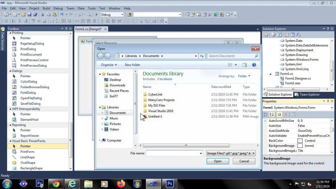Open the Build menu

click(46, 8)
